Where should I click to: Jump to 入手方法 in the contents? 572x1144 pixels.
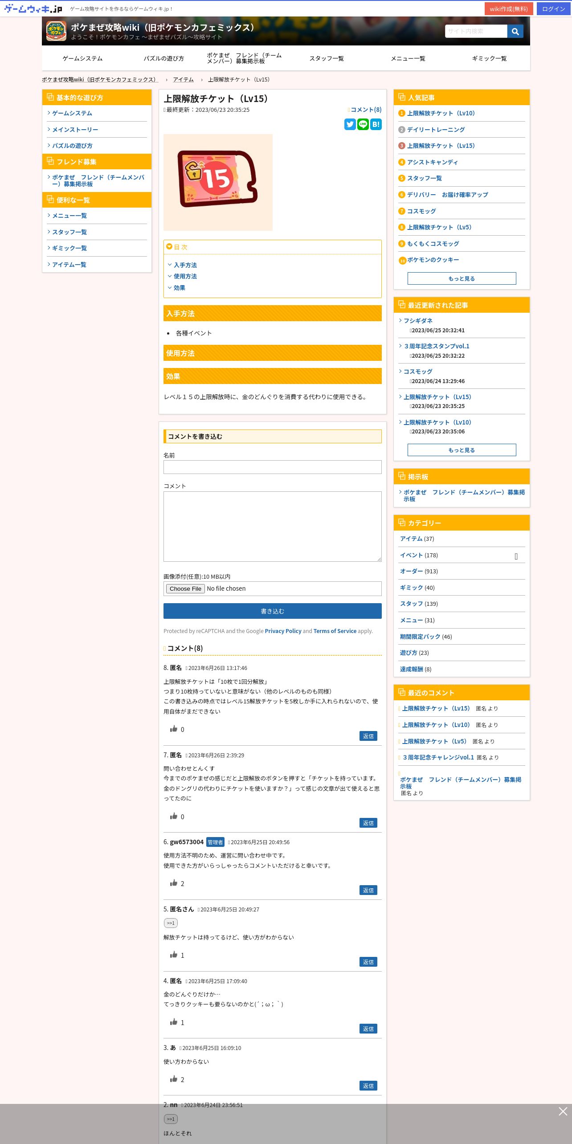[185, 265]
